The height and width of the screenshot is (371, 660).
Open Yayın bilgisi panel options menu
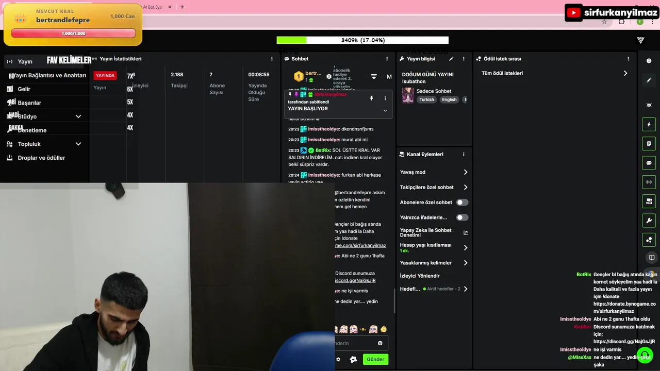(x=464, y=59)
